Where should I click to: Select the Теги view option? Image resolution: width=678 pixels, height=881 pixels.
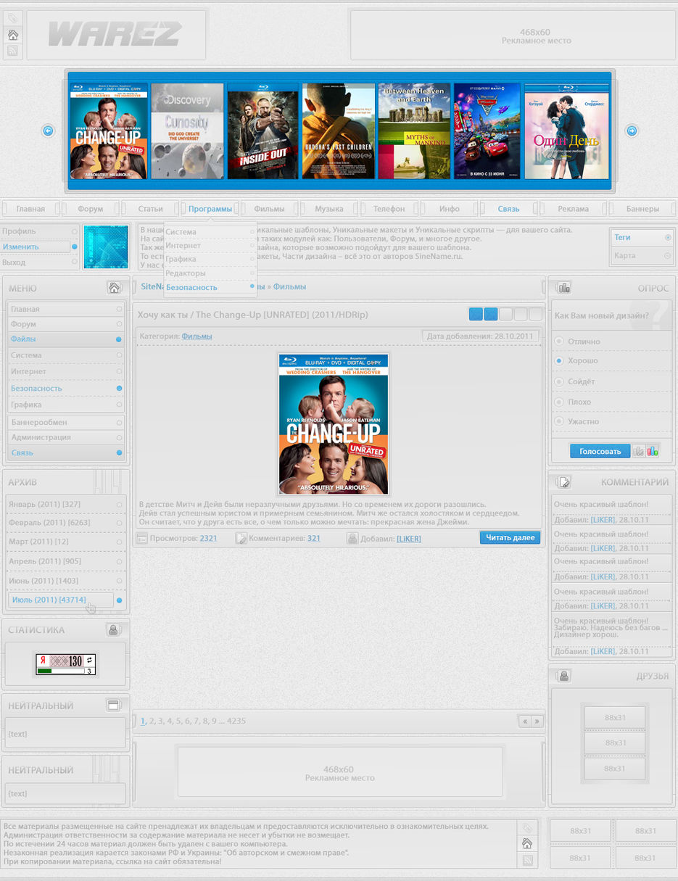coord(642,237)
